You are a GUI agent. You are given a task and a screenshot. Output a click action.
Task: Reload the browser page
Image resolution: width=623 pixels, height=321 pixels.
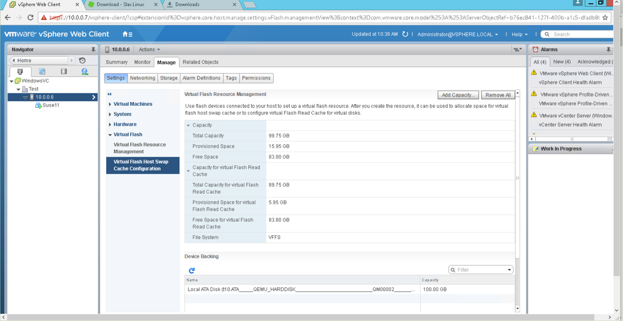pyautogui.click(x=30, y=17)
